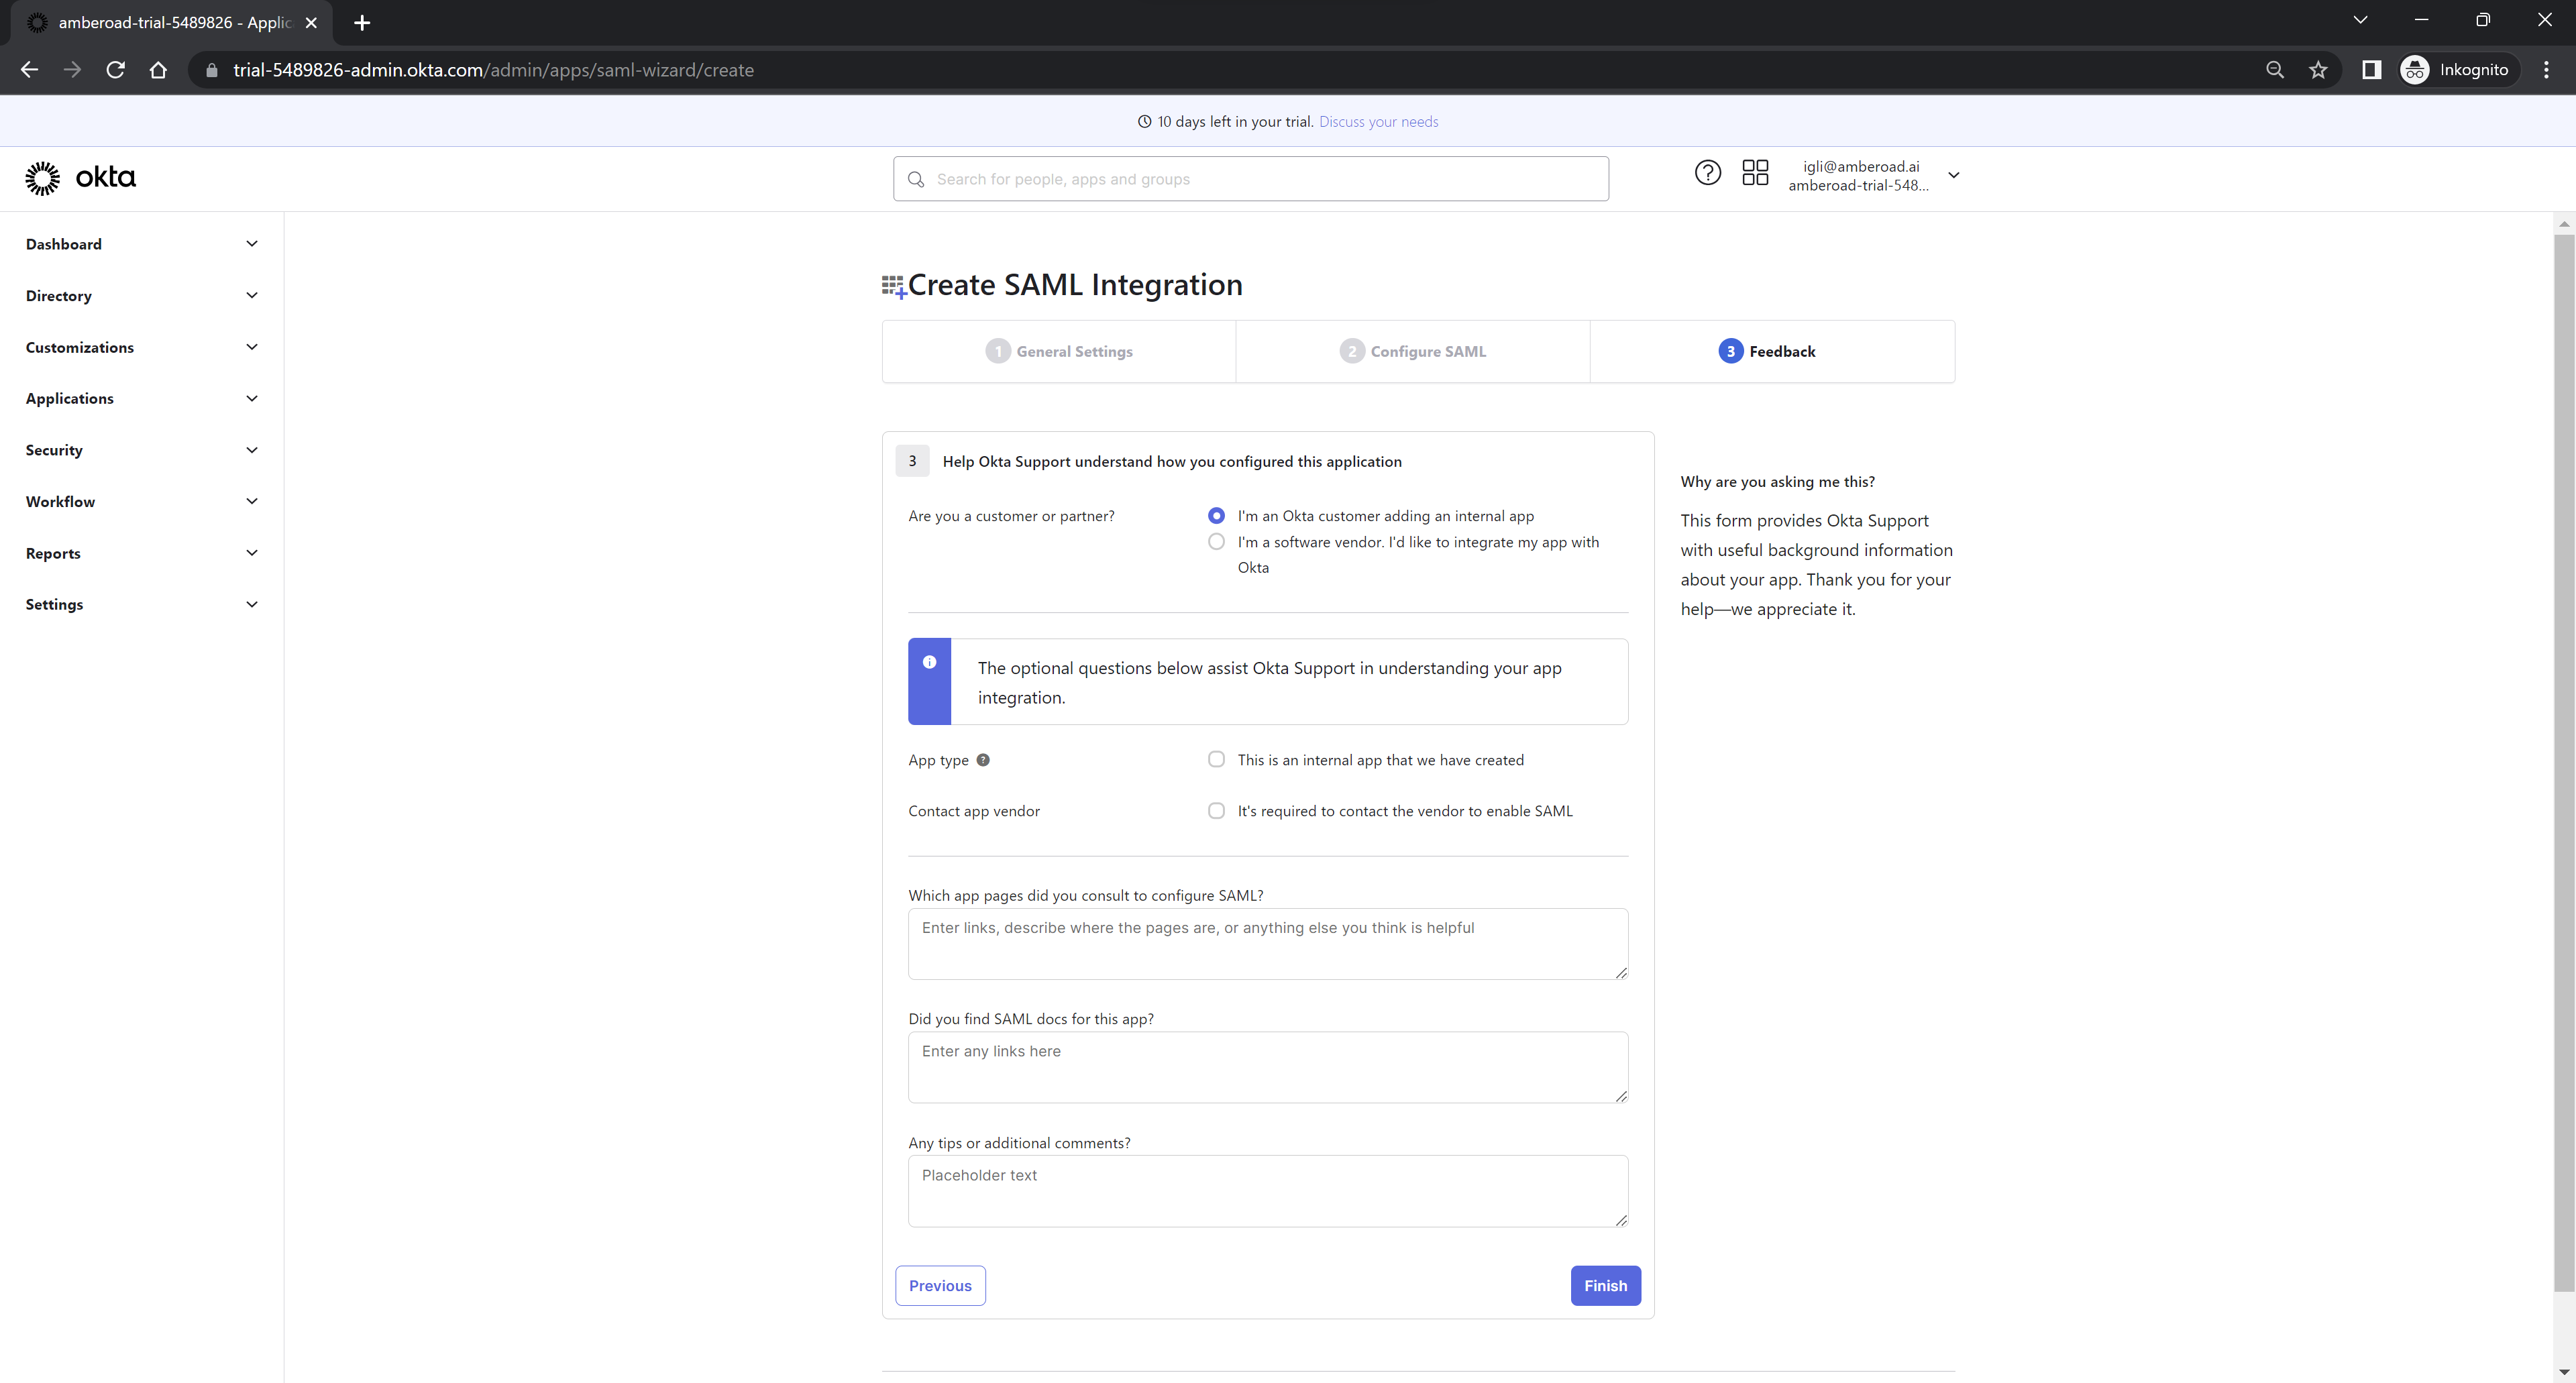
Task: Select step 3 Feedback tab
Action: pyautogui.click(x=1772, y=351)
